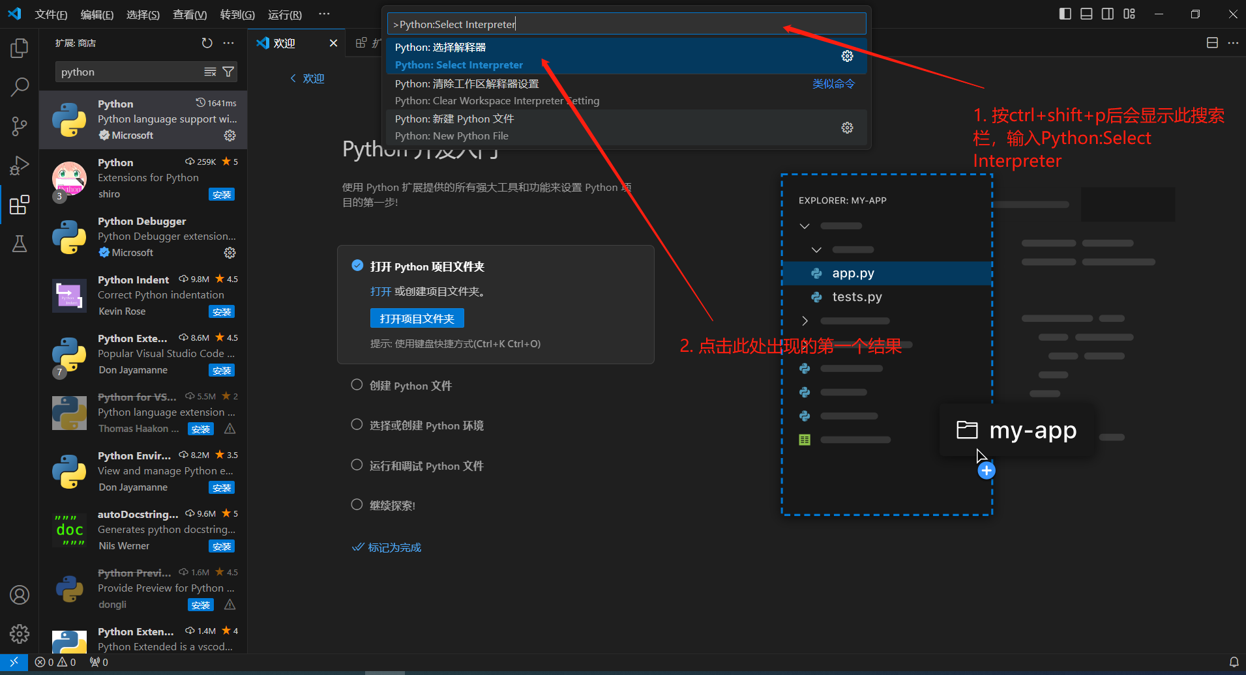Open the 文件(F) menu
1246x675 pixels.
pyautogui.click(x=51, y=14)
